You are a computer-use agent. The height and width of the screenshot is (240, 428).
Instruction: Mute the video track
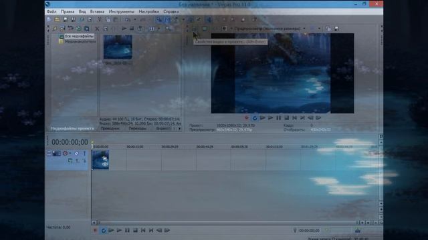76,153
